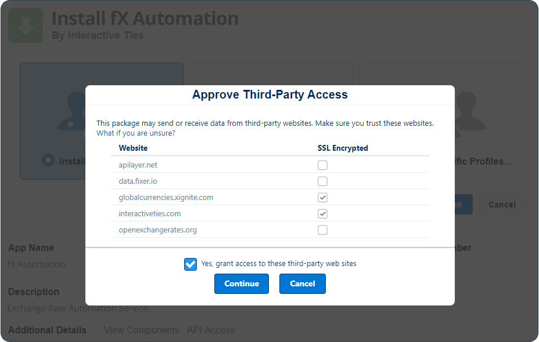Viewport: 539px width, 342px height.
Task: Click the Continue button
Action: [242, 283]
